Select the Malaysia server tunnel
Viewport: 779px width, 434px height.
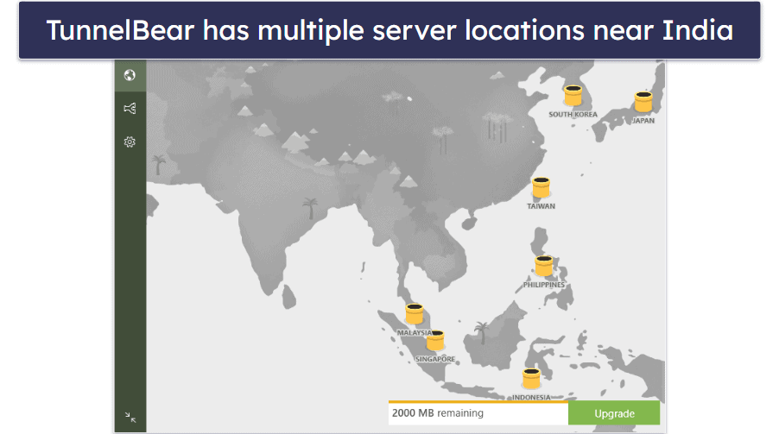pyautogui.click(x=415, y=314)
